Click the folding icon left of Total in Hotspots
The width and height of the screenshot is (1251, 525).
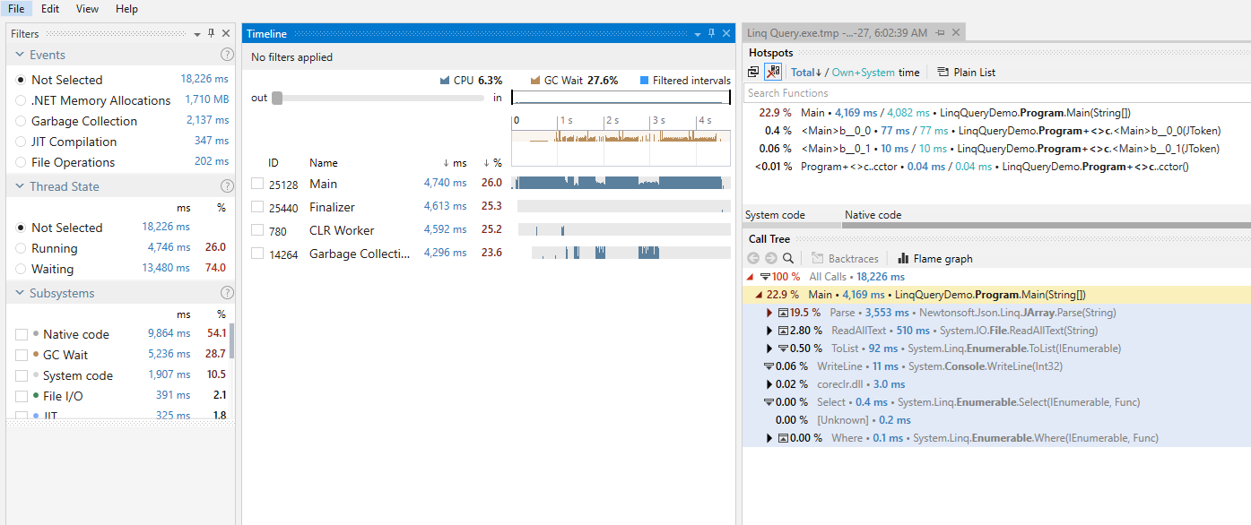751,71
